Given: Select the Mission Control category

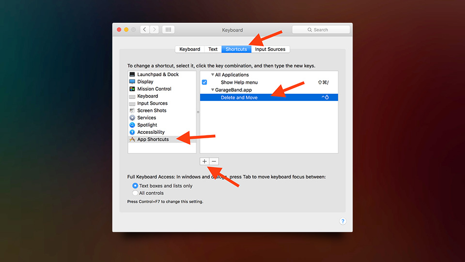Looking at the screenshot, I should click(x=162, y=89).
